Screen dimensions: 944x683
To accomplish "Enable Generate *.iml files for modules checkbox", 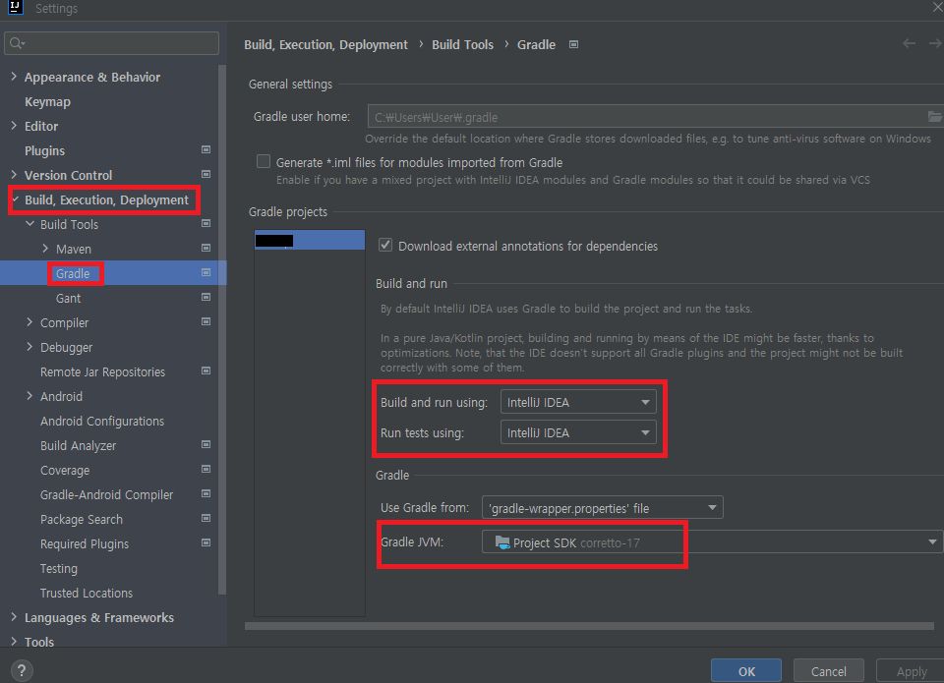I will point(264,161).
